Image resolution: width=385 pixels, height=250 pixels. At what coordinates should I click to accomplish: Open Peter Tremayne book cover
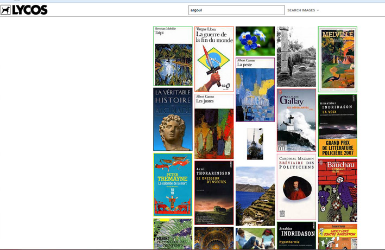pos(173,185)
